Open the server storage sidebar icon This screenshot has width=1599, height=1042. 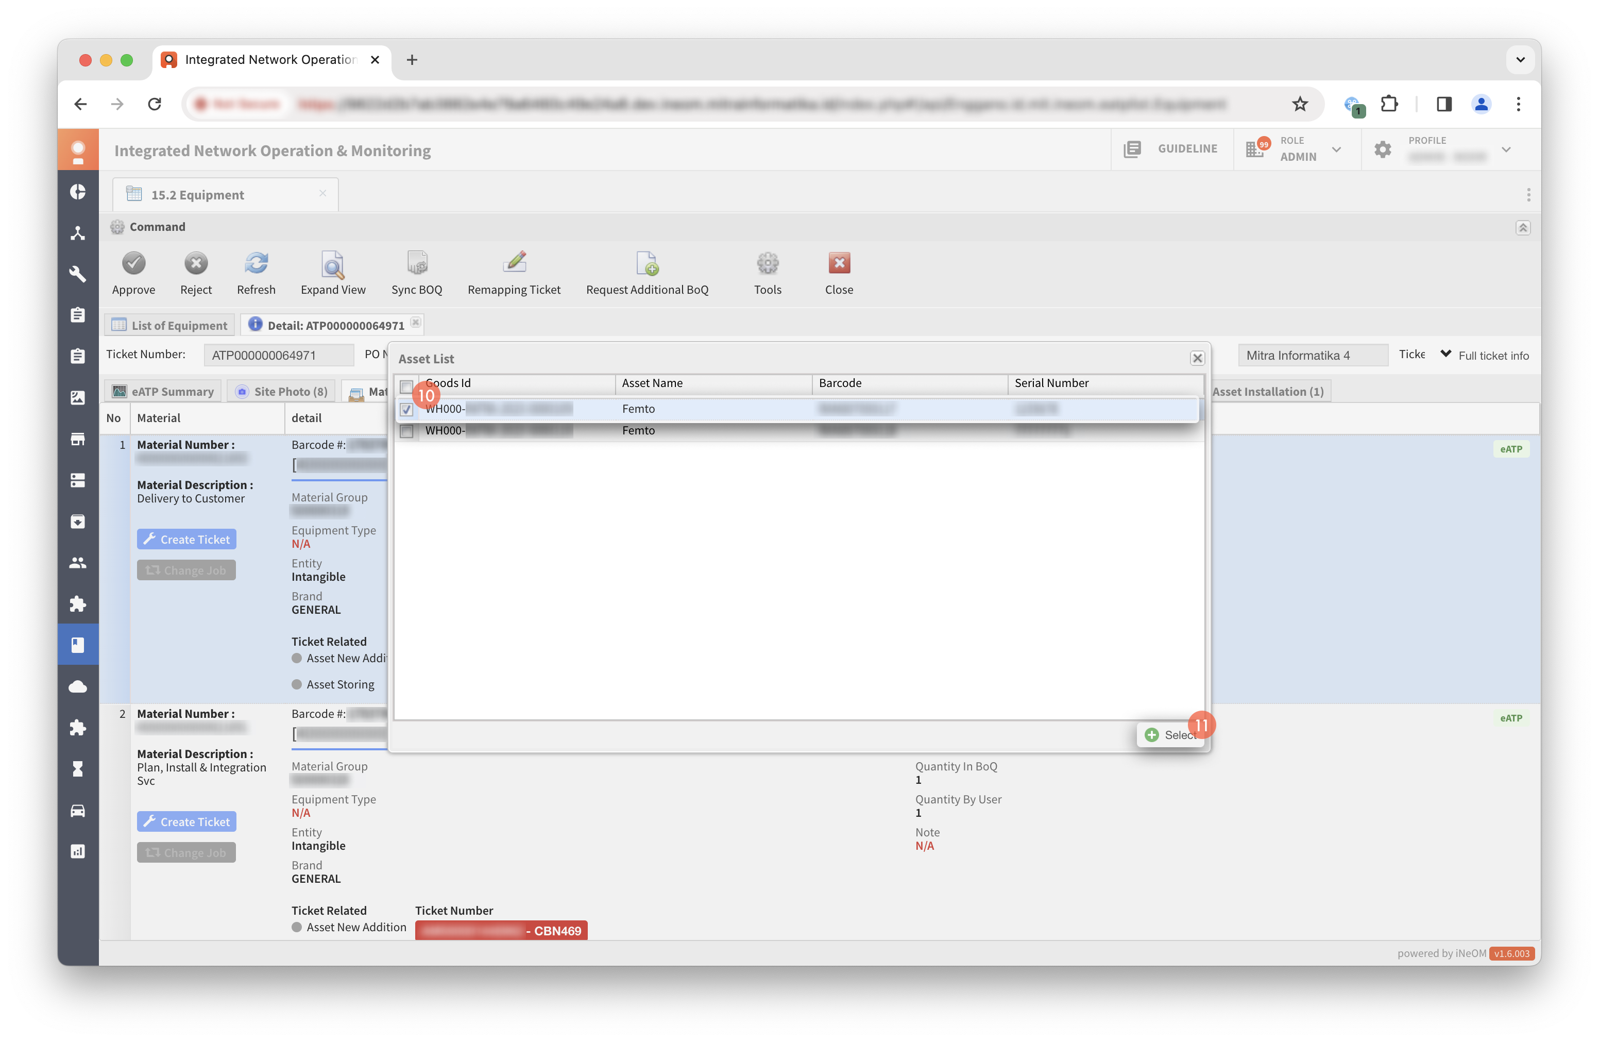(78, 480)
